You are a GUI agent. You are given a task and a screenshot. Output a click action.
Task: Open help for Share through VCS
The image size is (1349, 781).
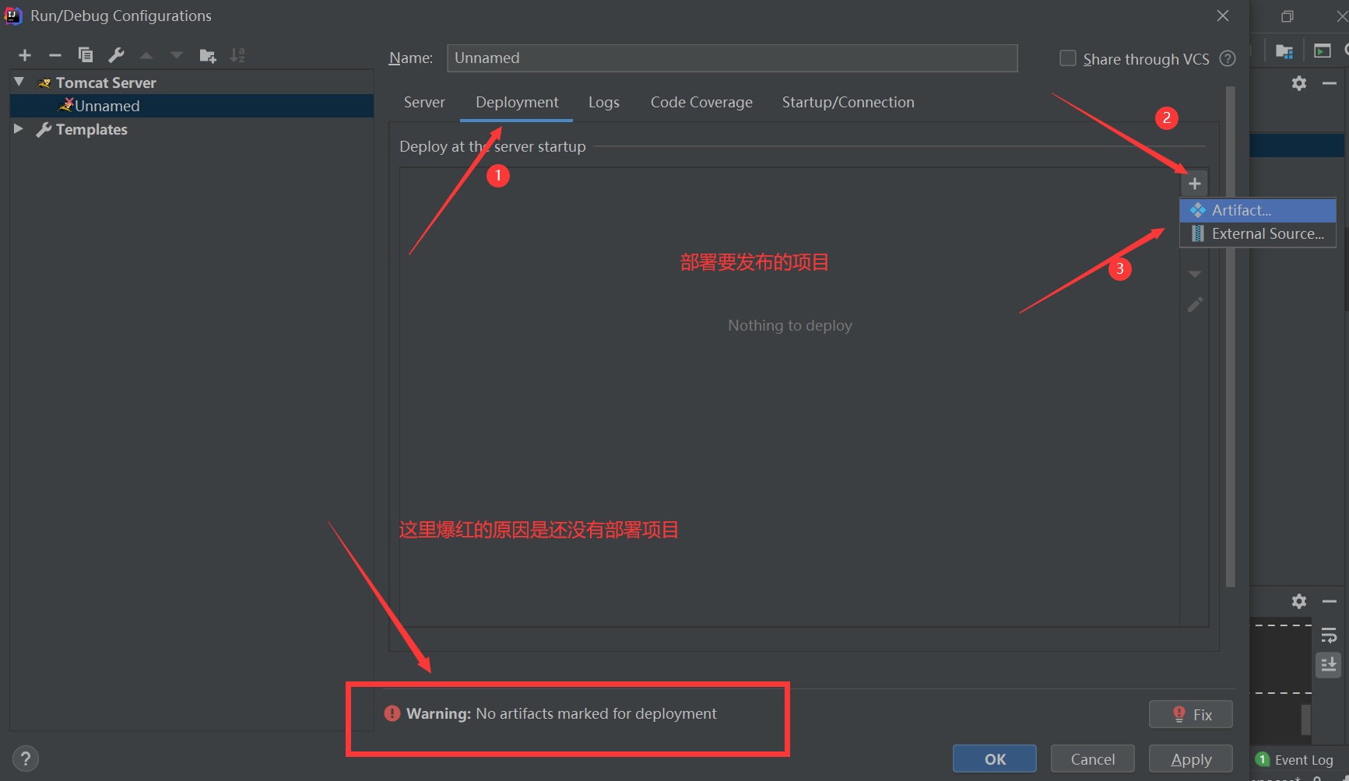1228,59
